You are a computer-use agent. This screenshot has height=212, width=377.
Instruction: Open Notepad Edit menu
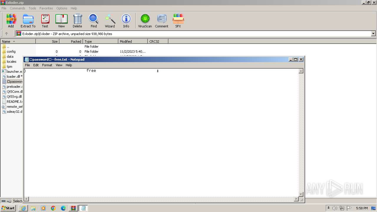pos(36,65)
